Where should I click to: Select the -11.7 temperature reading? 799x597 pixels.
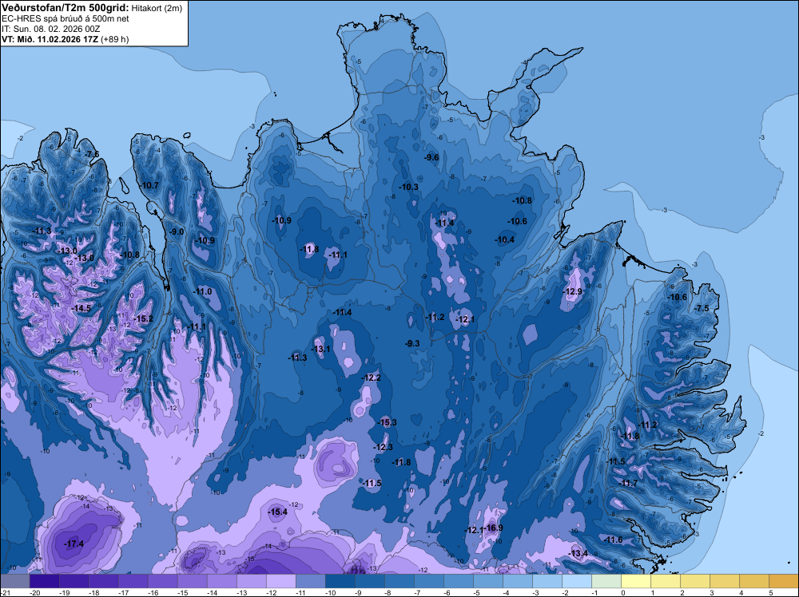coord(628,483)
